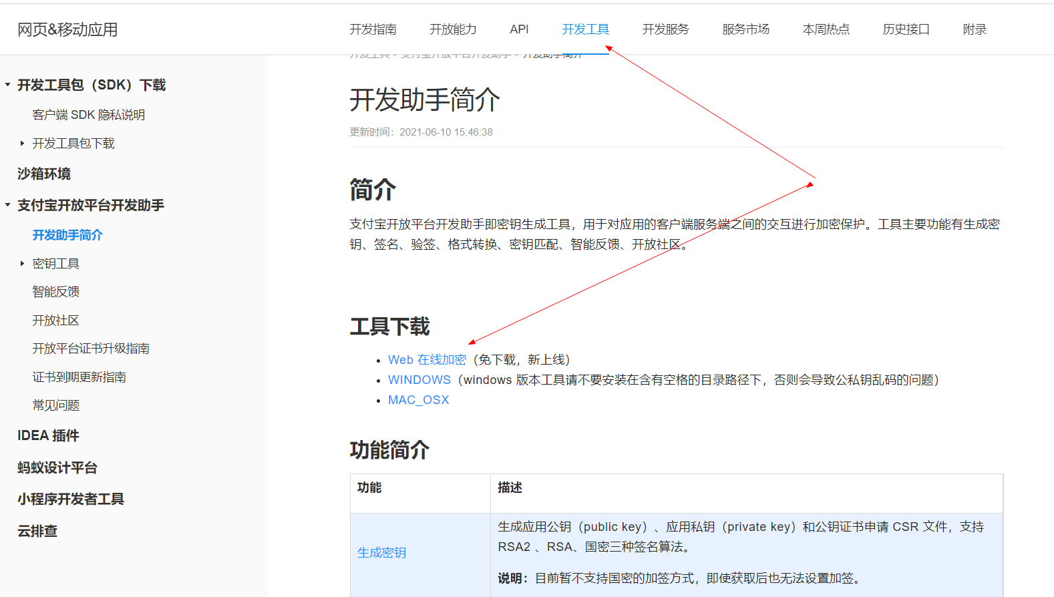Viewport: 1054px width, 597px height.
Task: Open 支付宝开放平台开发助手 section
Action: click(91, 205)
